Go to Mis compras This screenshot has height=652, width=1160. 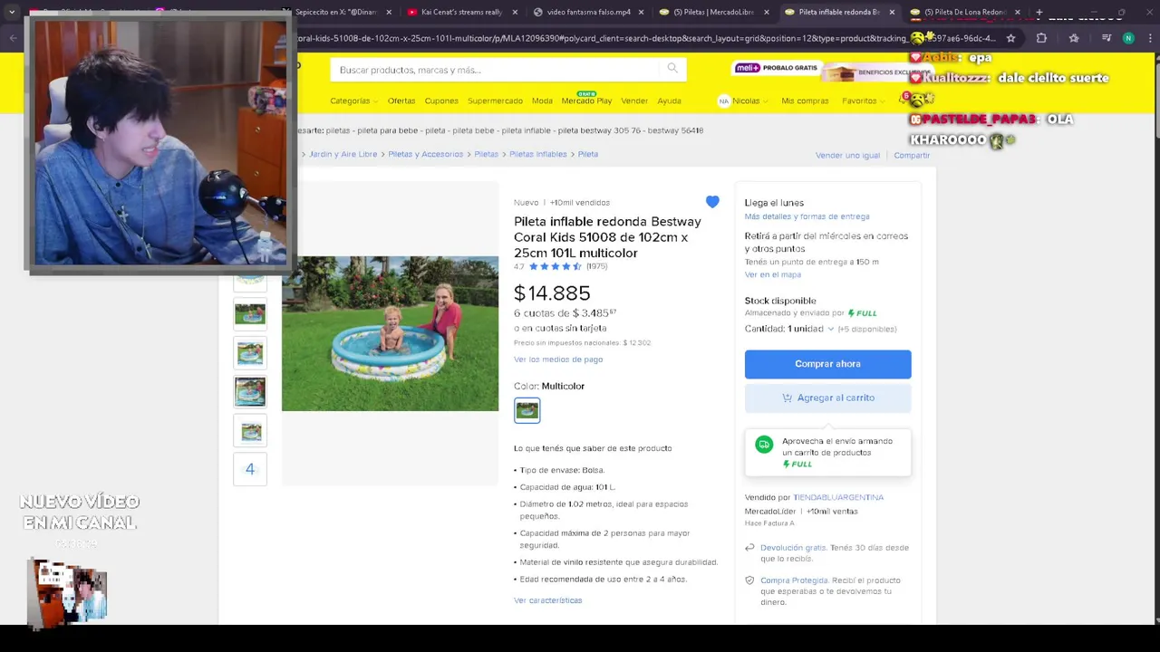[805, 101]
